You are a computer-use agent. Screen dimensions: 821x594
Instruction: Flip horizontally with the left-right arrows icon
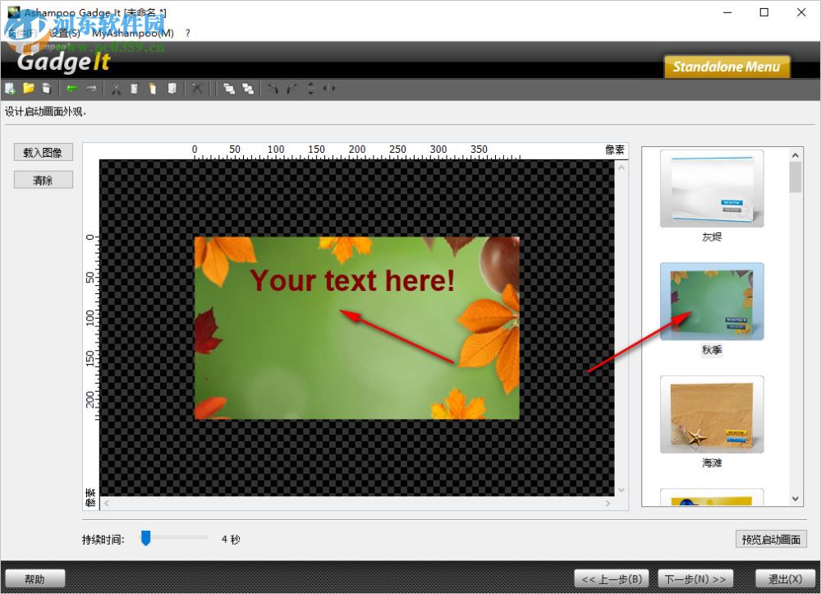click(x=329, y=89)
